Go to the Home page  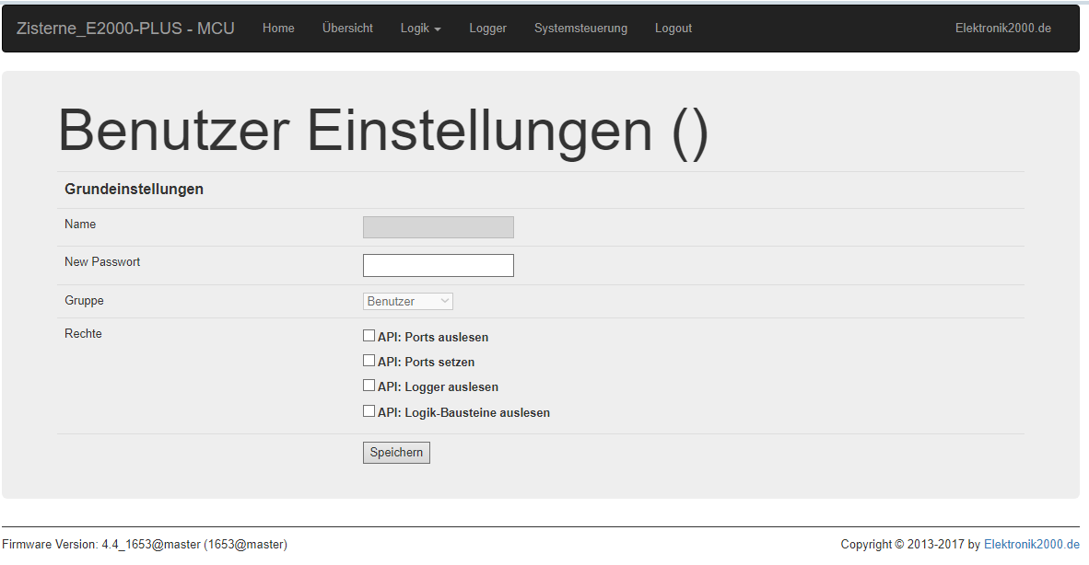278,29
